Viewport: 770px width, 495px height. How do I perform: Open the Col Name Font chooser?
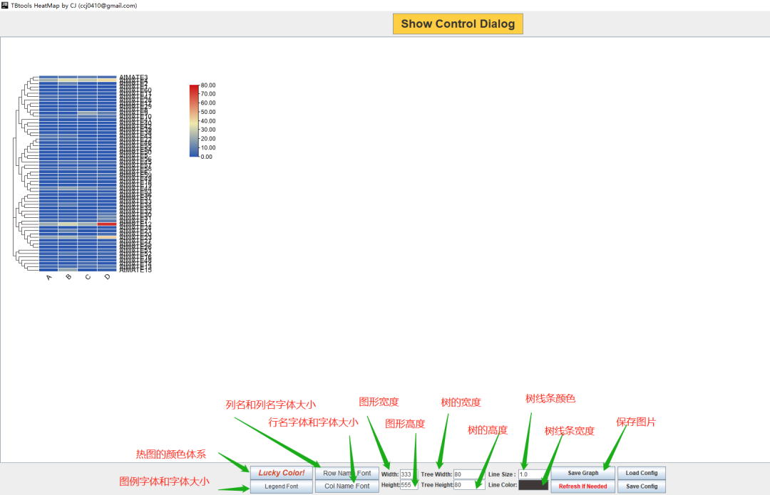pos(346,486)
